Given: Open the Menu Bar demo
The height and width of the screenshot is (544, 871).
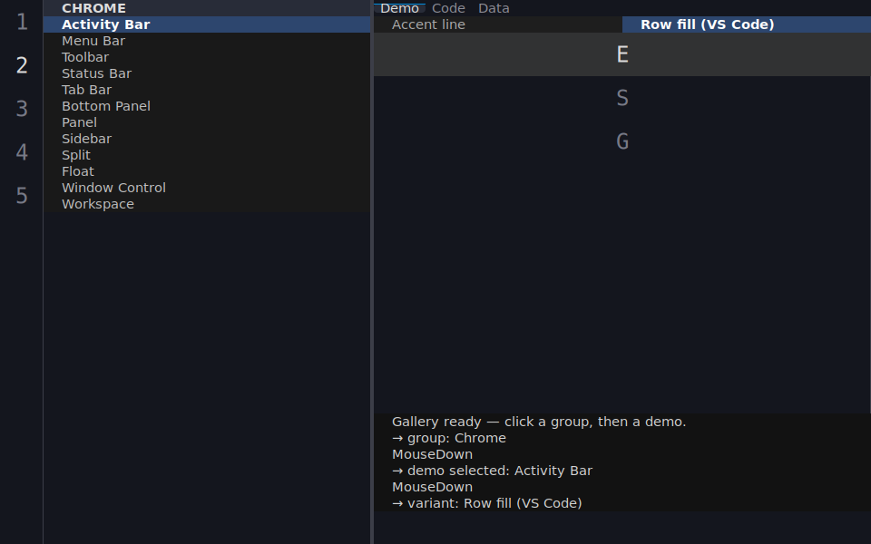Looking at the screenshot, I should click(x=207, y=41).
